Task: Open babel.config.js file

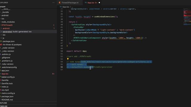Action: (x=8, y=77)
